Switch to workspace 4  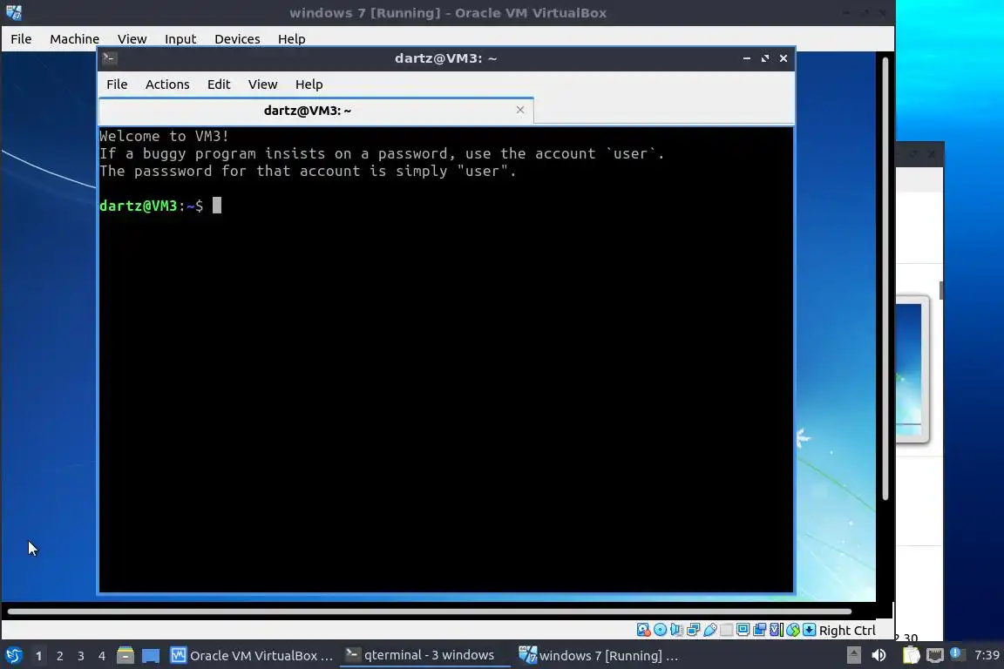[102, 656]
